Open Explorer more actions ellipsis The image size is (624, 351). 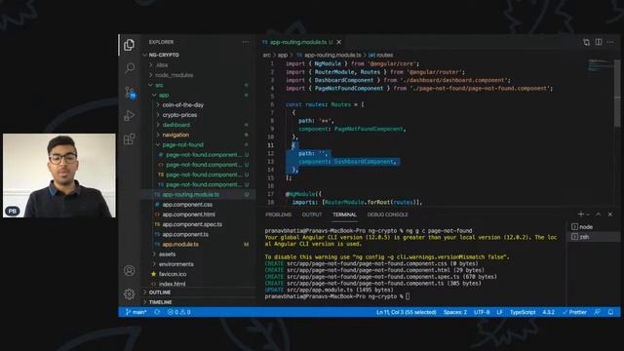(x=246, y=42)
